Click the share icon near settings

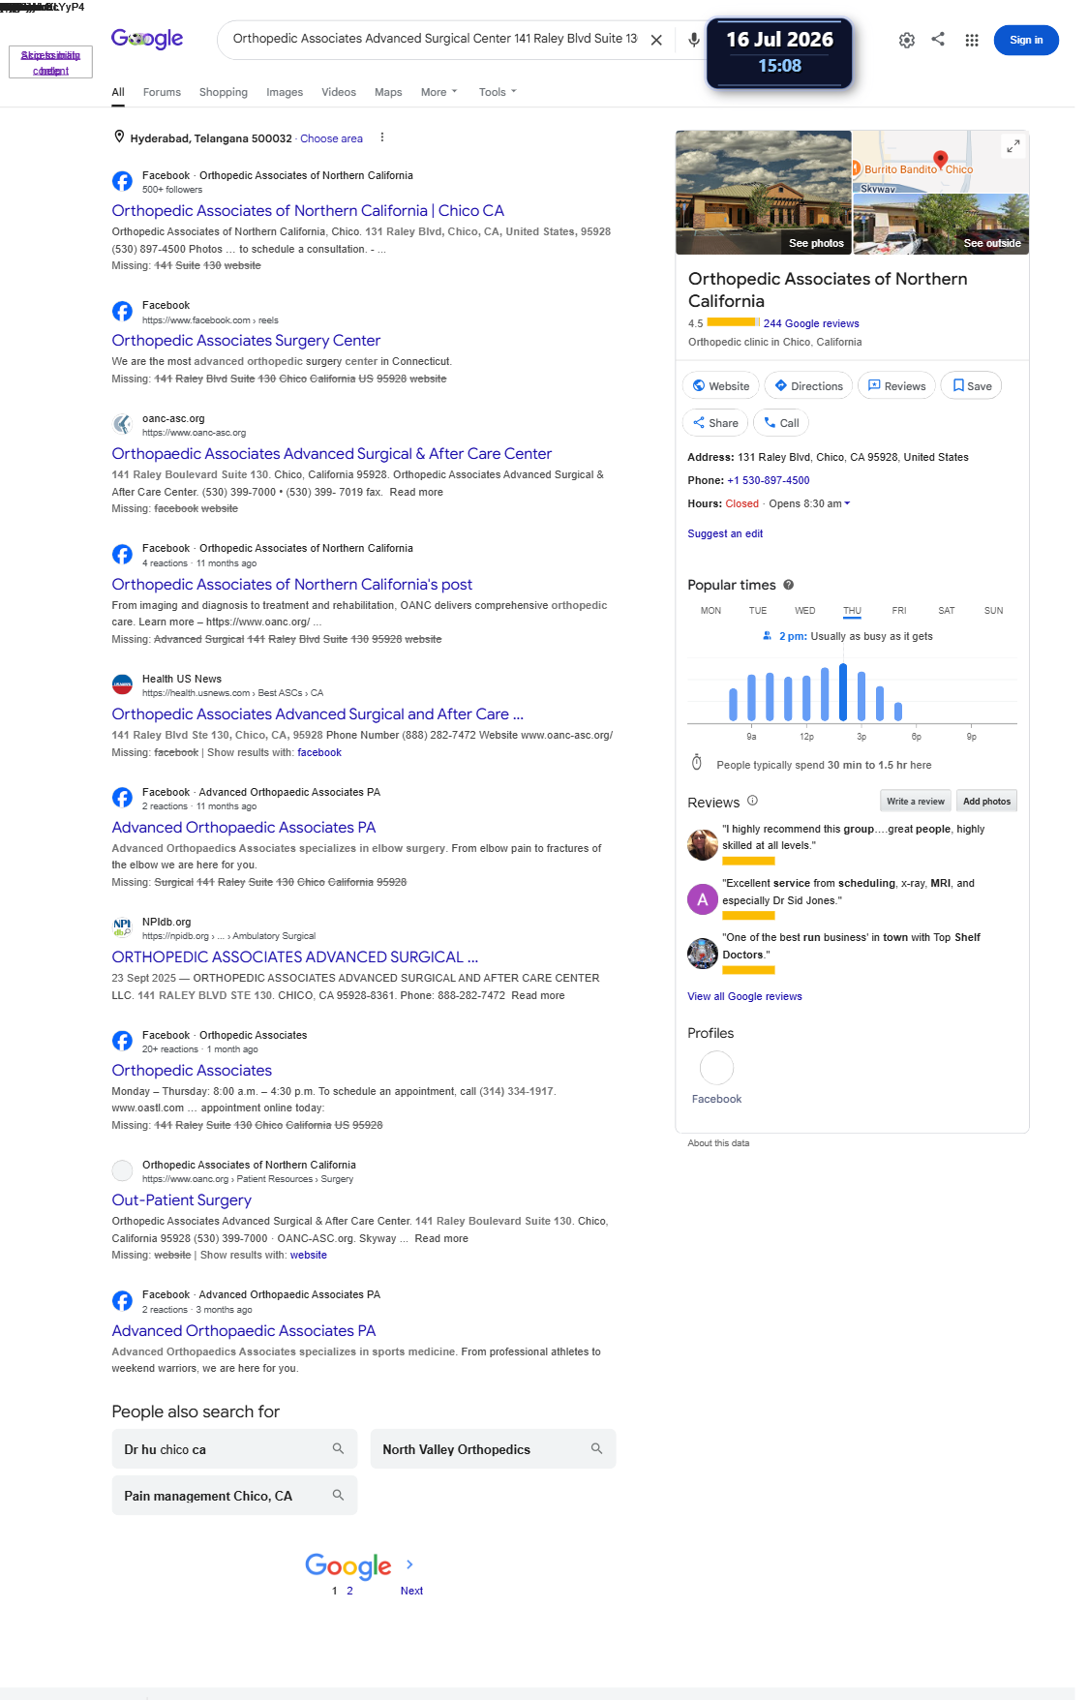tap(938, 39)
